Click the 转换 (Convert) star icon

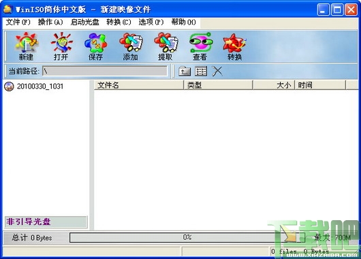tap(234, 46)
